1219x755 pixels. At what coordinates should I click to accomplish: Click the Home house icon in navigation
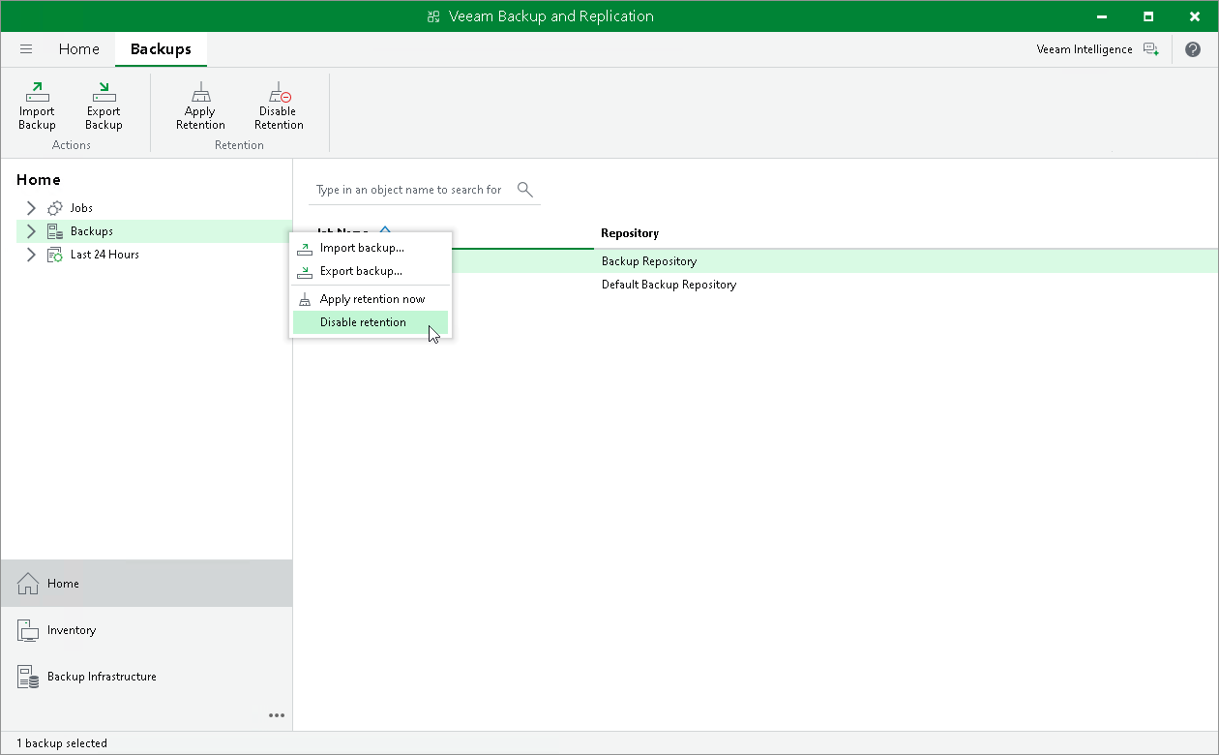click(28, 584)
